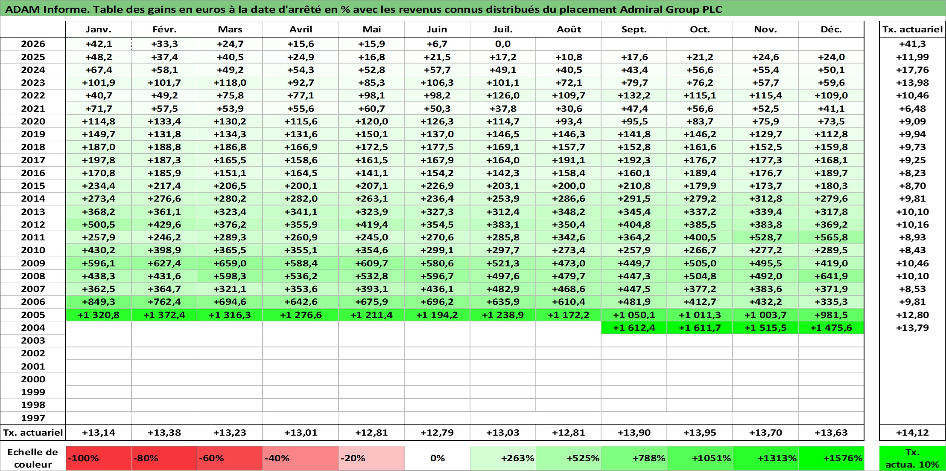Click the +126,0 cell in July 2022
The width and height of the screenshot is (946, 471).
tap(503, 95)
